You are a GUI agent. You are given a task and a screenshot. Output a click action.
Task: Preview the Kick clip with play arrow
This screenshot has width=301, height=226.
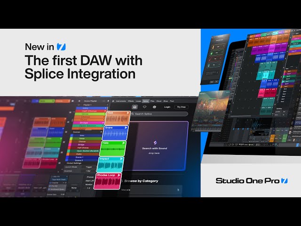coord(128,113)
